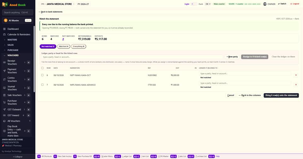
Task: Click the Purchase Vouchers cart icon
Action: 4,103
